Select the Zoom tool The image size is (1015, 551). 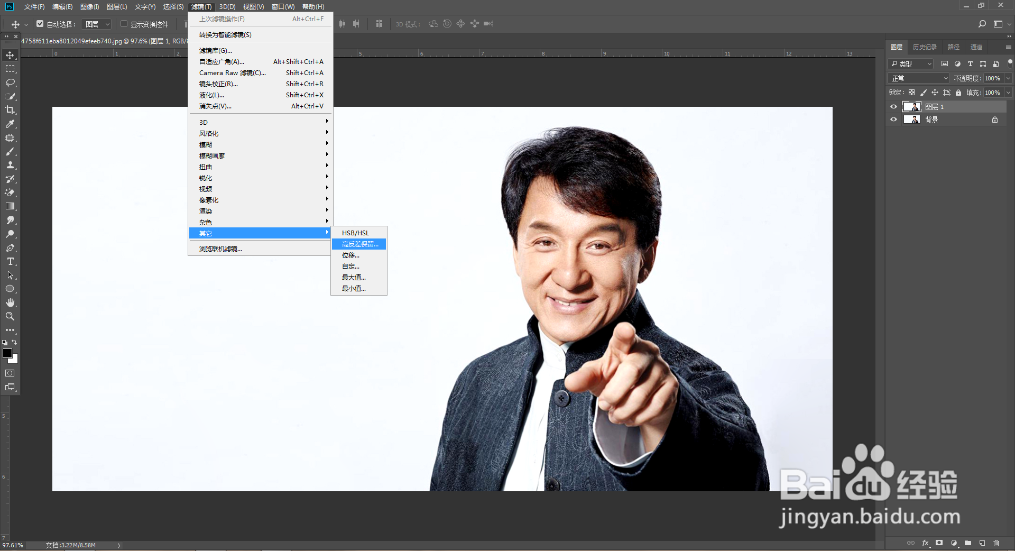[10, 316]
